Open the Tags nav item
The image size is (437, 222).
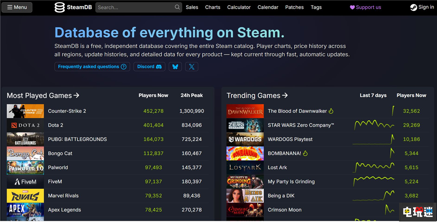coord(316,7)
